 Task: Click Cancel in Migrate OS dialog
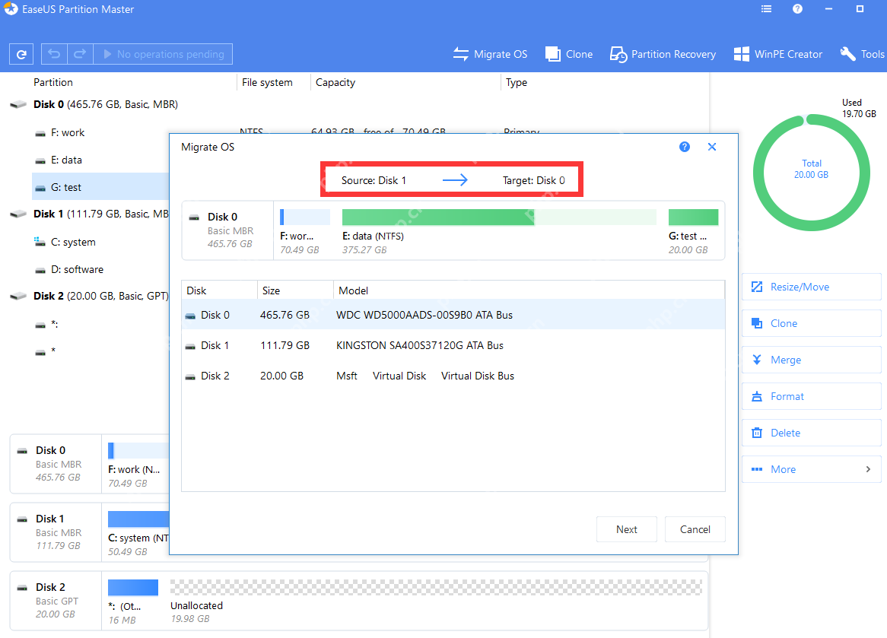click(x=695, y=529)
